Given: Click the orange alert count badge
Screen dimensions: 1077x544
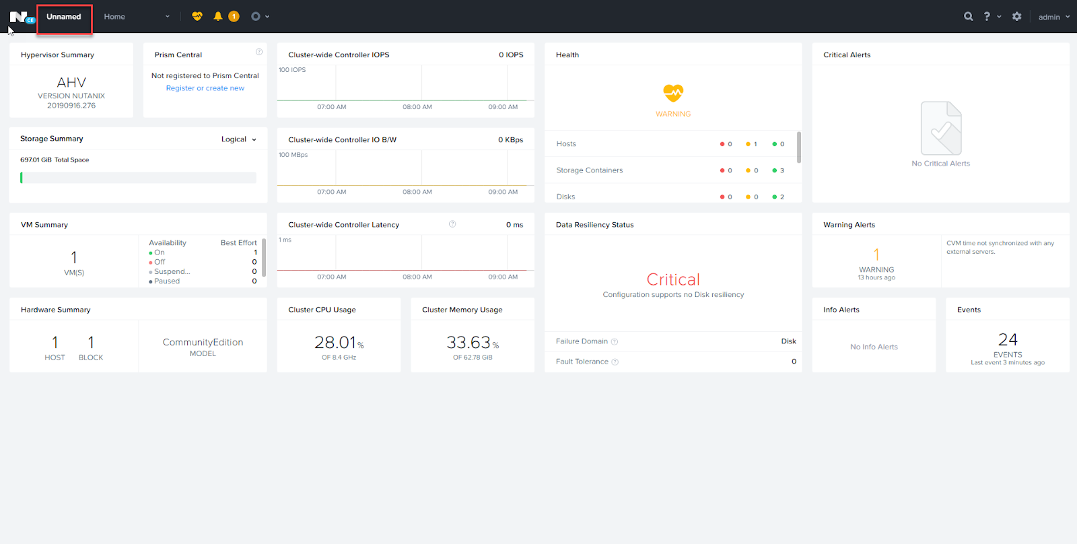Looking at the screenshot, I should [234, 16].
